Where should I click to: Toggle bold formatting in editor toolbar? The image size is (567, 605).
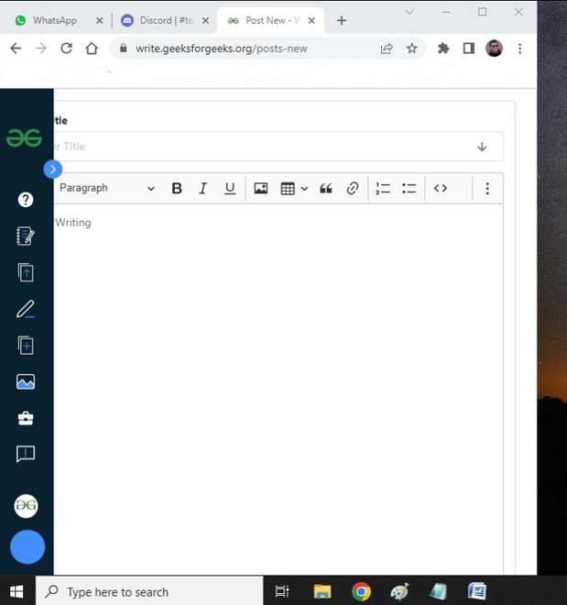[x=177, y=188]
